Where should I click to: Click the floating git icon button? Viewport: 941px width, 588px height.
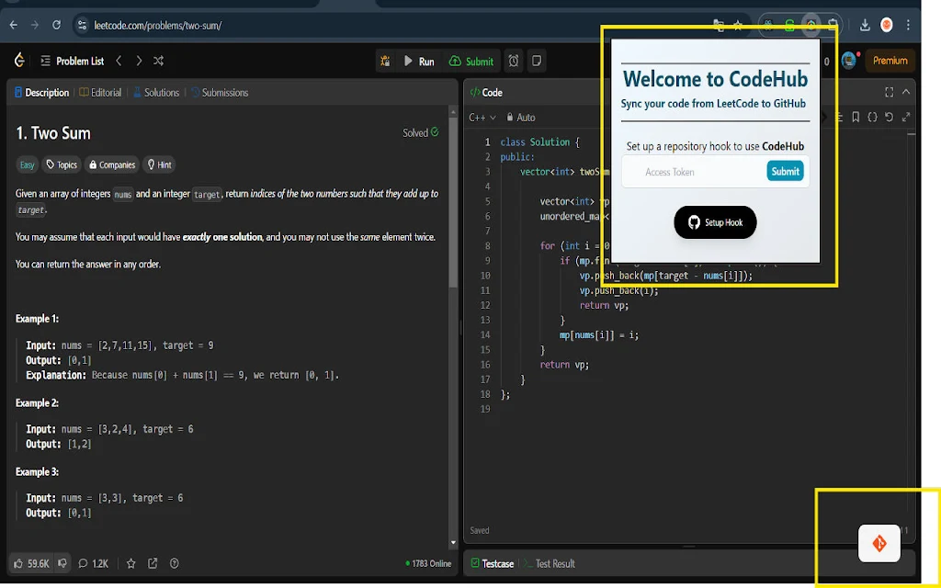tap(879, 543)
